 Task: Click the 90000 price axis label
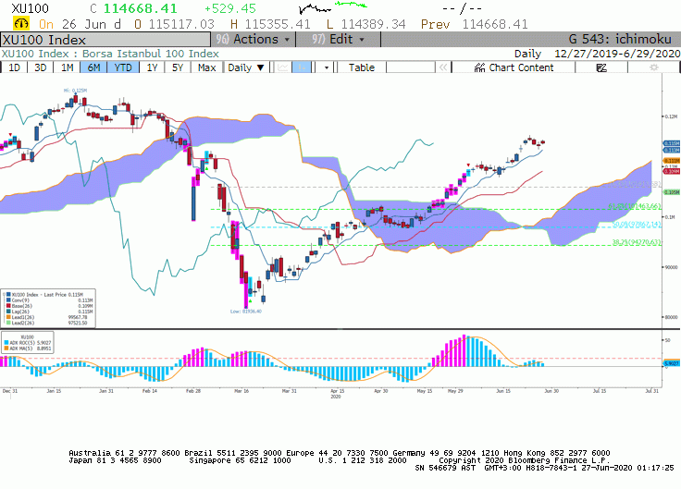point(671,267)
